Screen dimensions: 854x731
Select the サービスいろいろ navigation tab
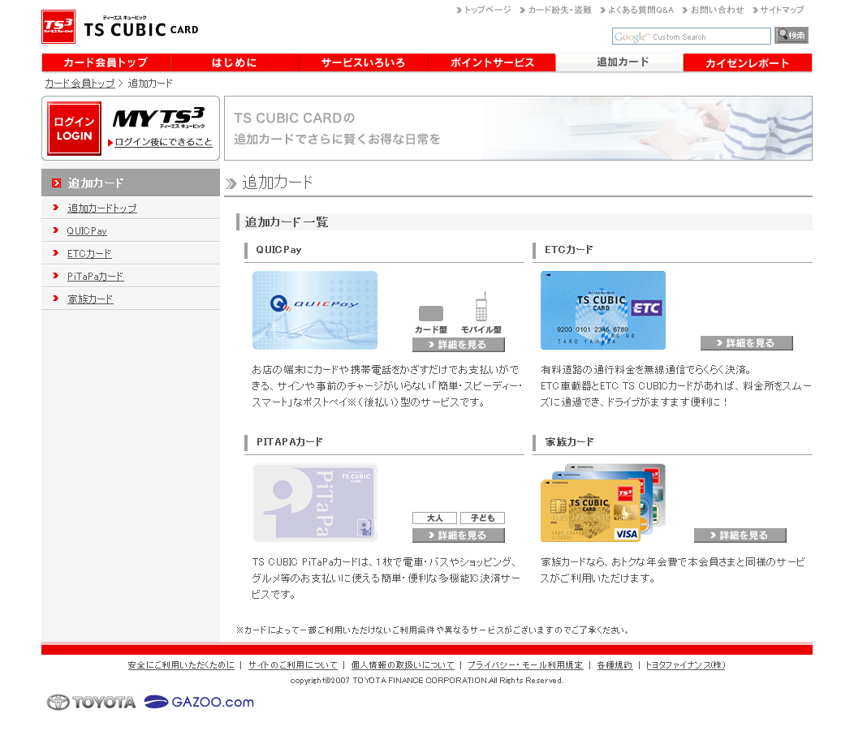point(363,62)
